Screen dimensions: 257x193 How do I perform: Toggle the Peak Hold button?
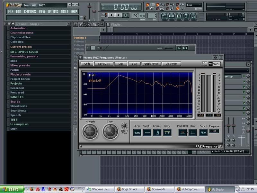(x=182, y=132)
